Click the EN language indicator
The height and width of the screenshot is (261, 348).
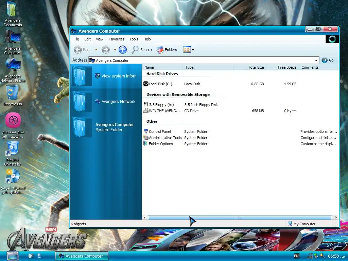(x=296, y=256)
